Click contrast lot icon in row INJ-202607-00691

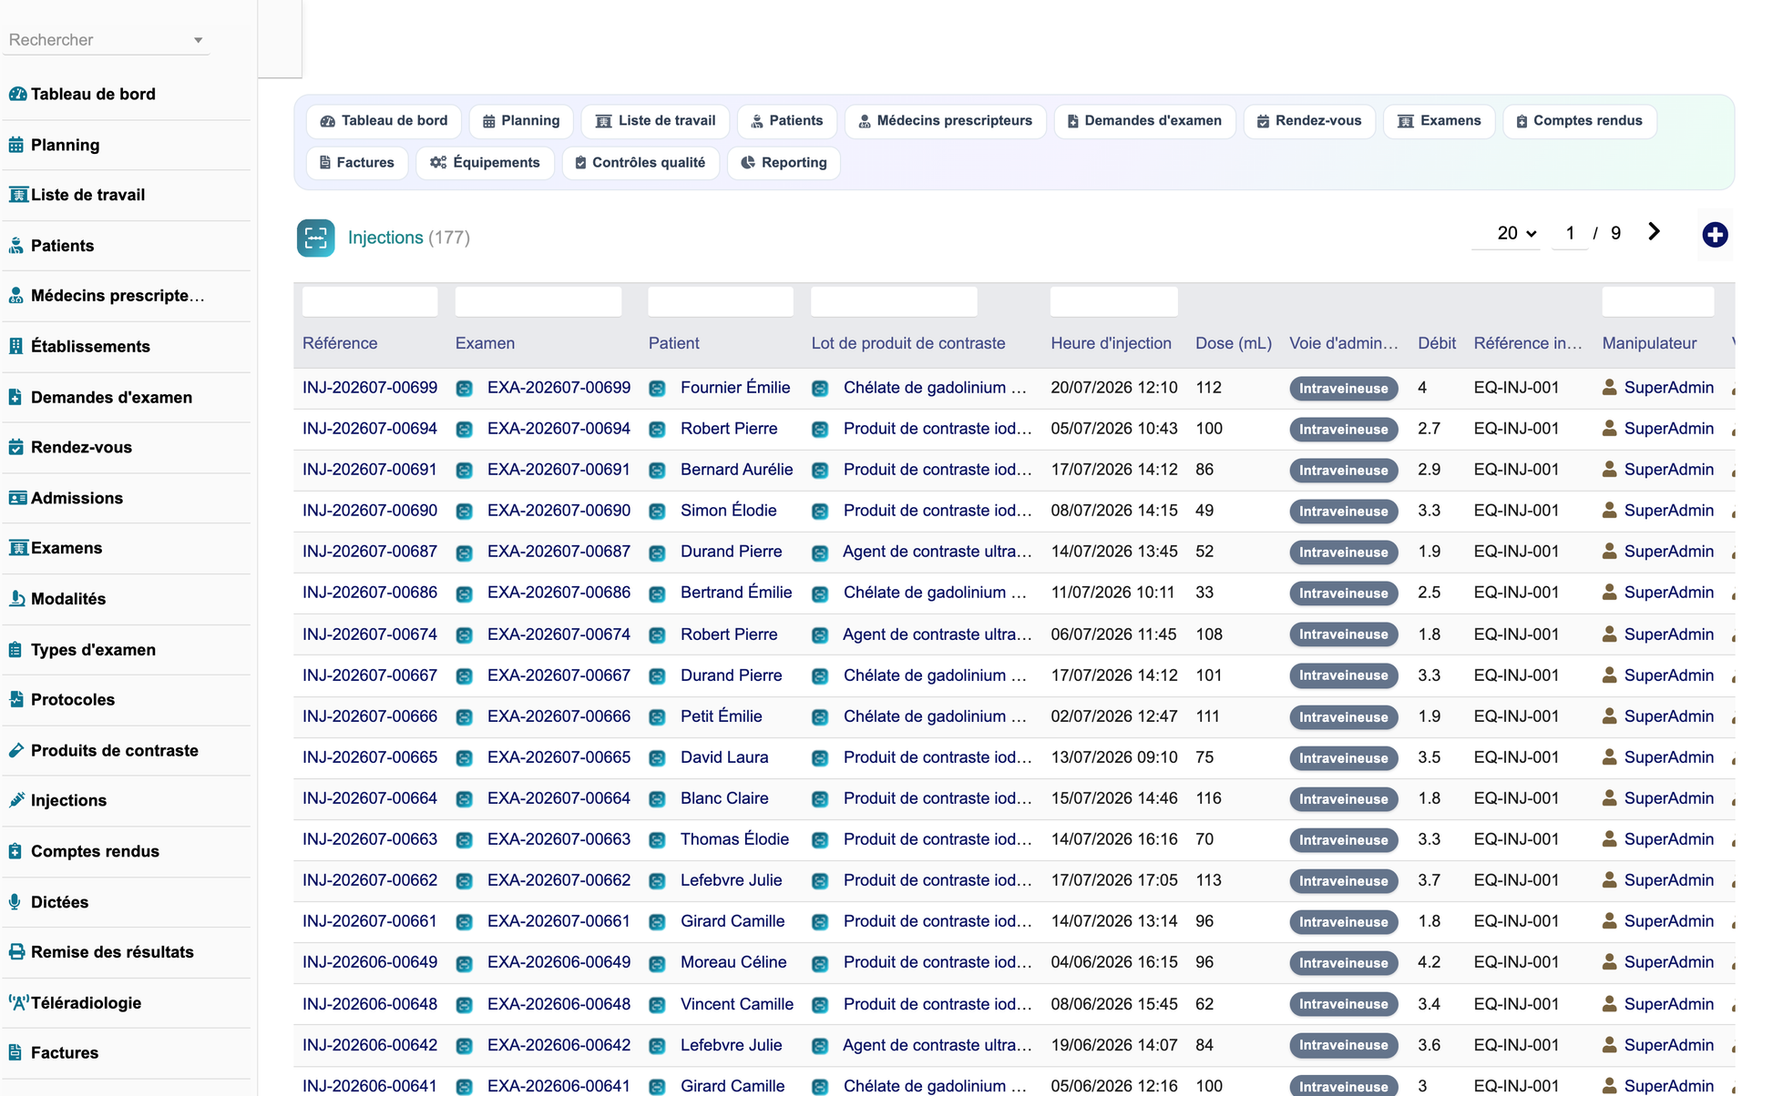(x=820, y=471)
